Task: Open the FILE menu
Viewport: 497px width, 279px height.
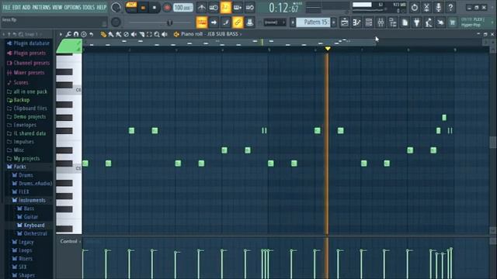Action: coord(6,7)
